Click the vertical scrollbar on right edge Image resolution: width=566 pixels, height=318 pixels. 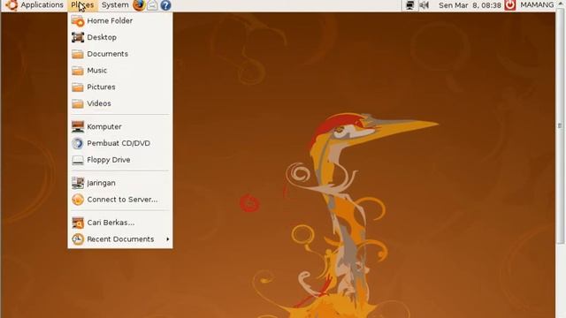click(x=561, y=126)
